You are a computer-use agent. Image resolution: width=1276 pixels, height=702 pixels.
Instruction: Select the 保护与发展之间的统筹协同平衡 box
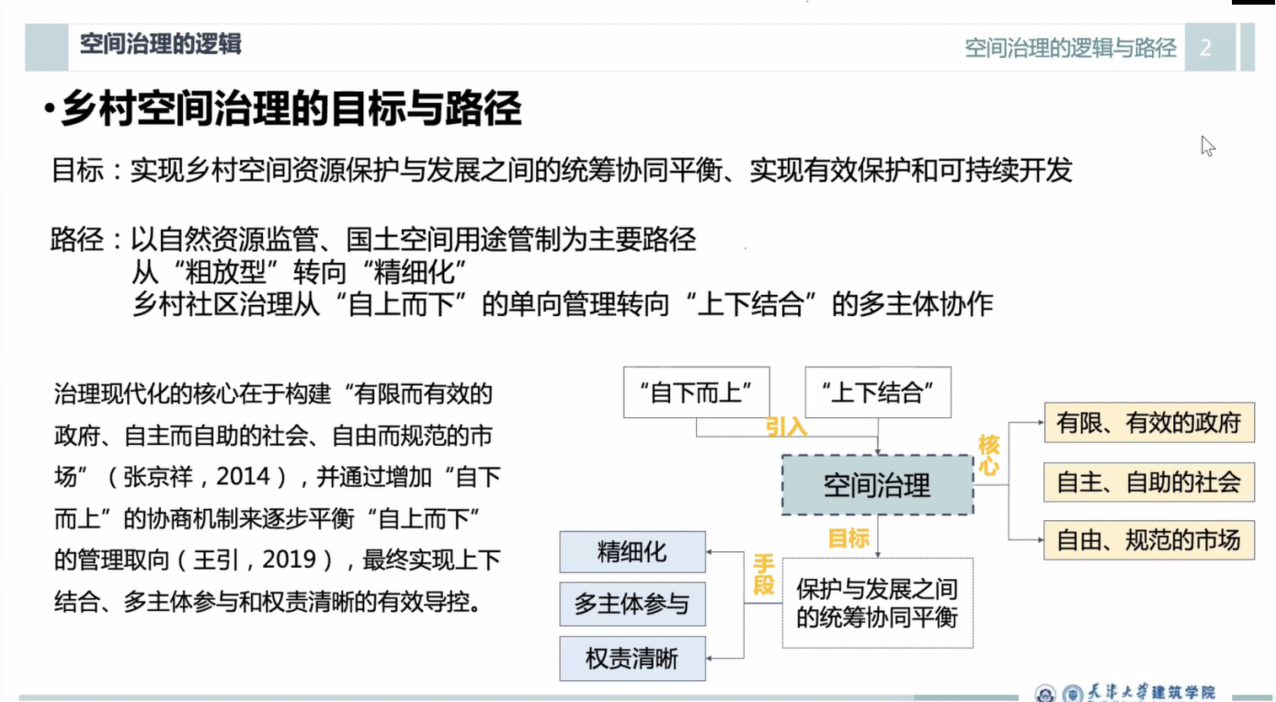(x=877, y=603)
